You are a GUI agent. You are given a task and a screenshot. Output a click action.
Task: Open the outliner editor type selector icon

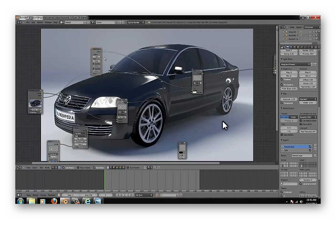click(283, 27)
